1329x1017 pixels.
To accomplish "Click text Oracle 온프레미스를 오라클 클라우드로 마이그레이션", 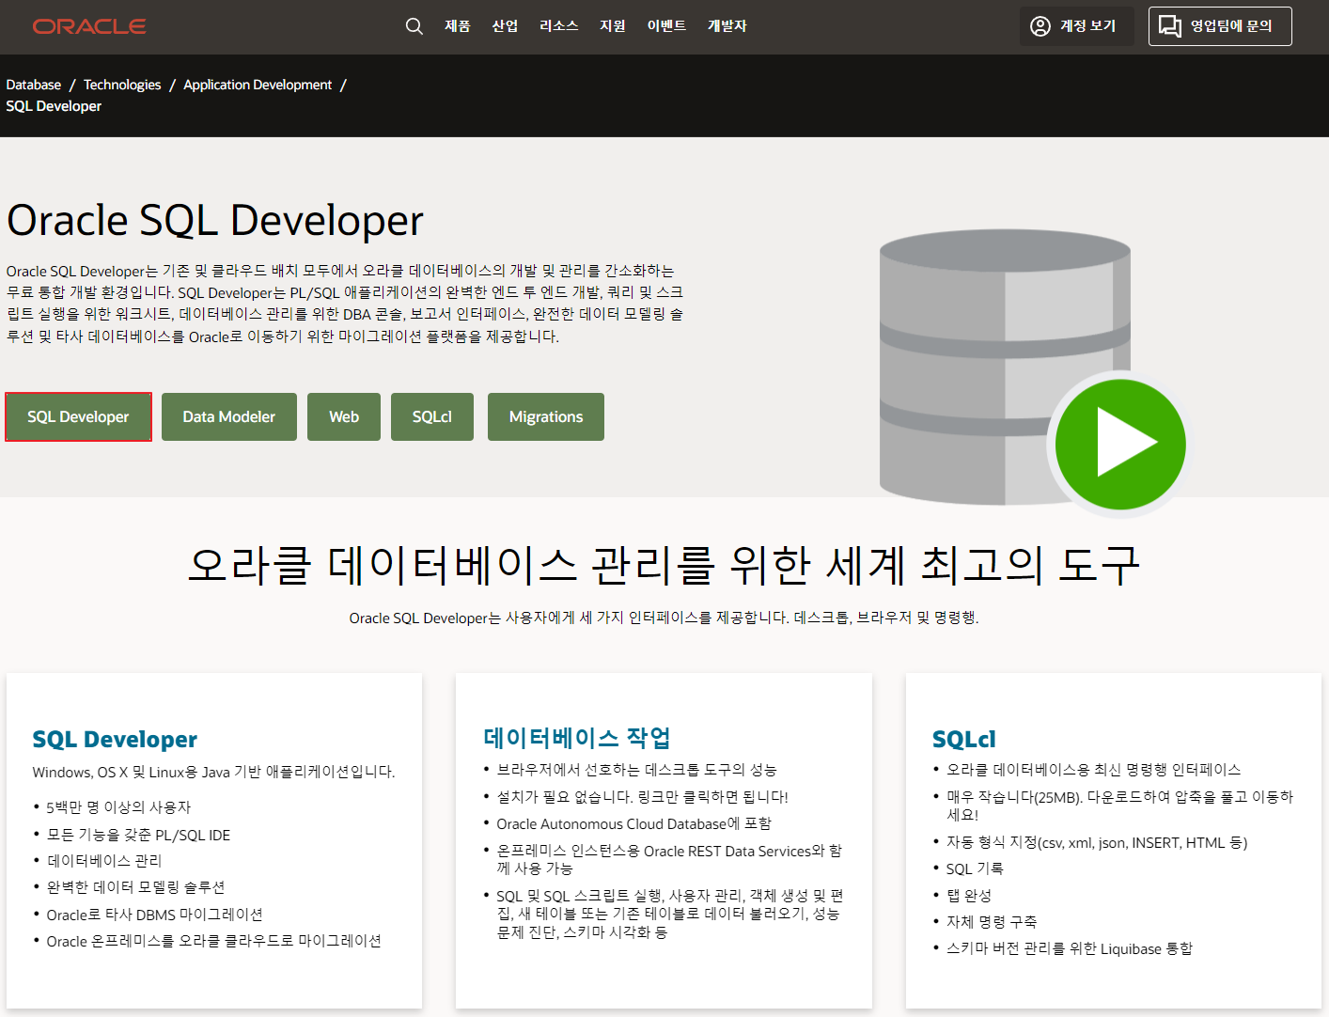I will [x=214, y=941].
